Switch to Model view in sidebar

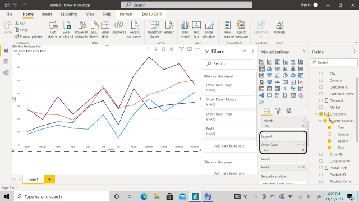tap(6, 72)
